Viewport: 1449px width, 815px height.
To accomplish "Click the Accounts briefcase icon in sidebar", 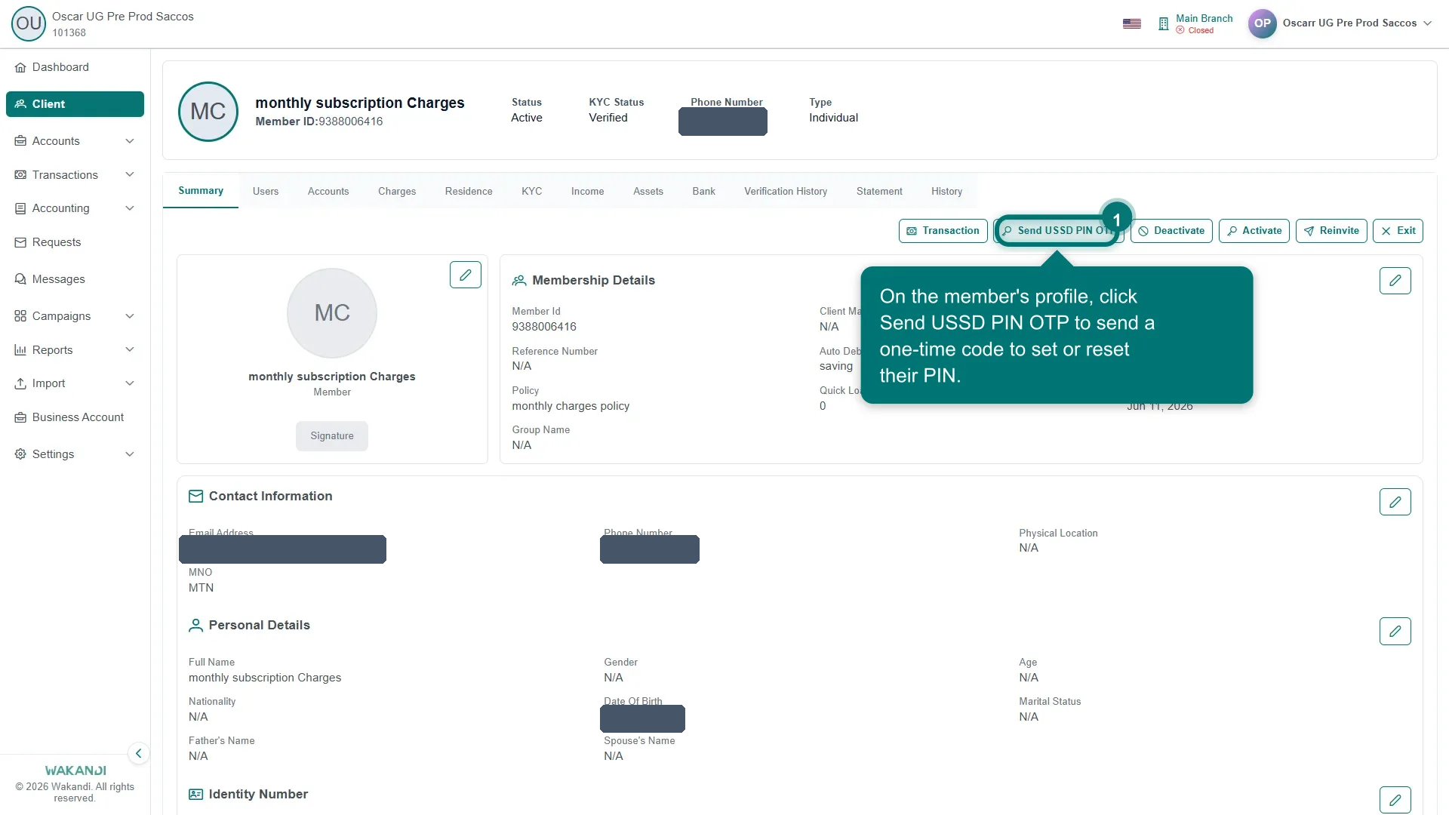I will [20, 141].
